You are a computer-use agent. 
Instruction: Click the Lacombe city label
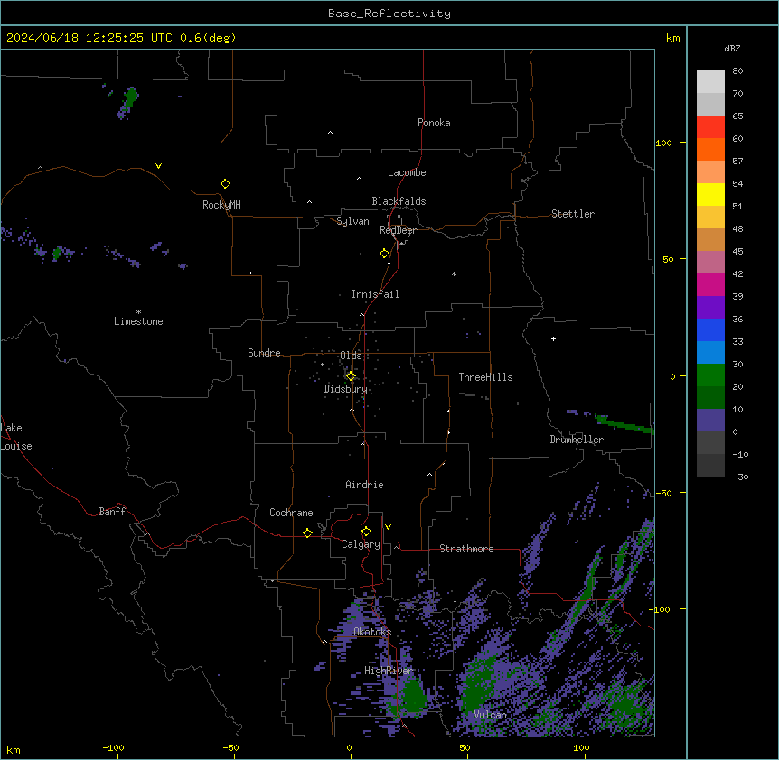click(x=407, y=172)
